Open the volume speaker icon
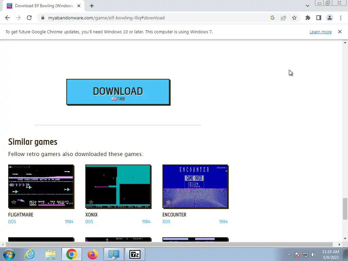Image resolution: width=348 pixels, height=261 pixels. [x=313, y=255]
